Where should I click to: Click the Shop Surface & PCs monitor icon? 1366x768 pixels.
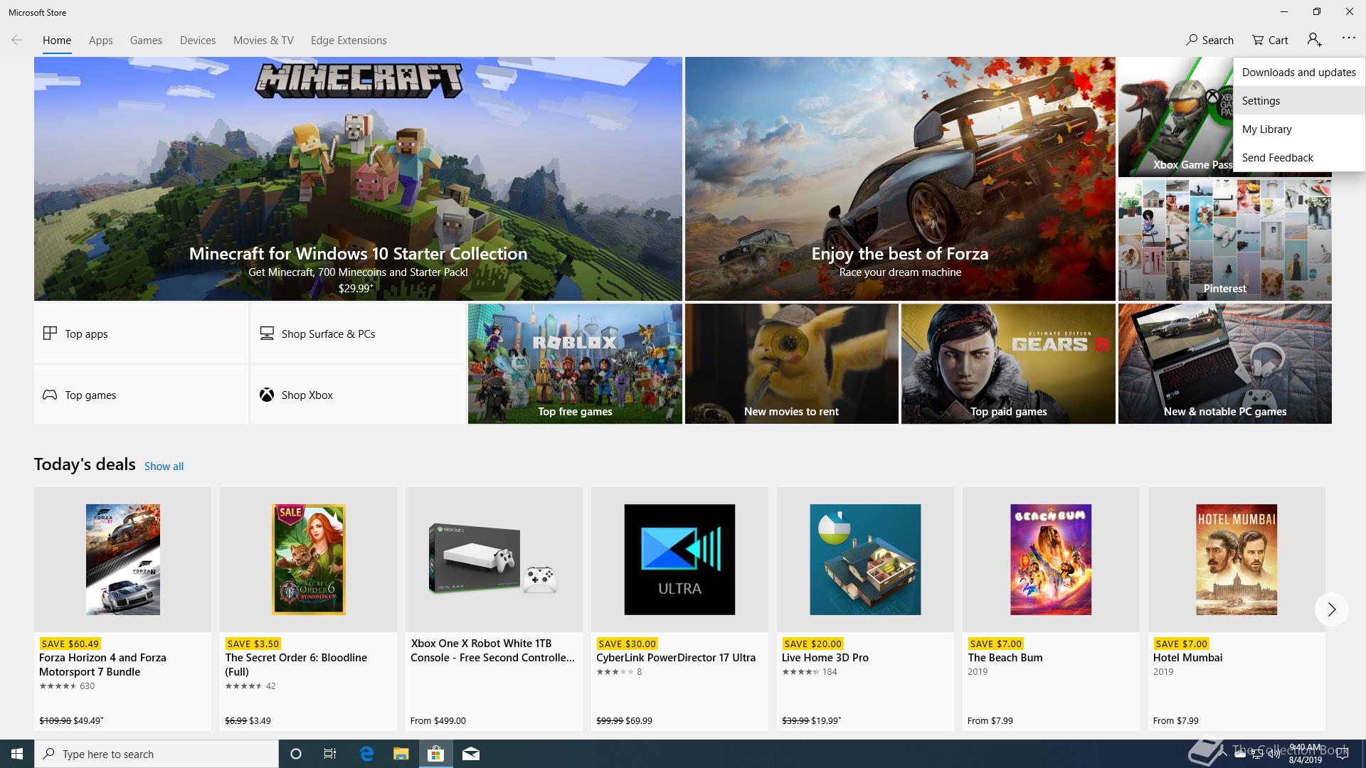pyautogui.click(x=267, y=333)
